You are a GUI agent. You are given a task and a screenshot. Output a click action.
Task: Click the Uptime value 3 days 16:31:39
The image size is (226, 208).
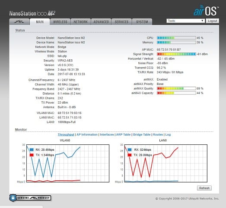point(68,69)
